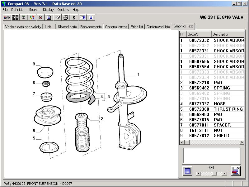Switch to the Unit tab
The width and height of the screenshot is (249, 187).
coord(49,27)
